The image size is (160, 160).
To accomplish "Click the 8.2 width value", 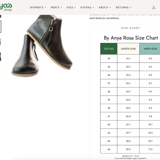I will tap(150, 67).
